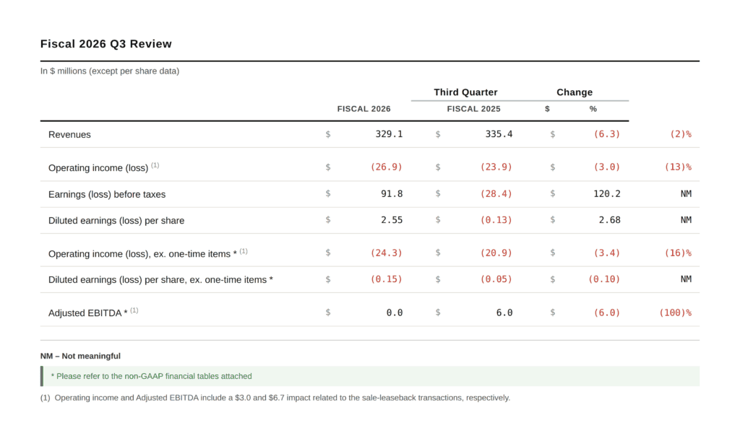Click the Revenues row label
The width and height of the screenshot is (740, 438).
[69, 135]
